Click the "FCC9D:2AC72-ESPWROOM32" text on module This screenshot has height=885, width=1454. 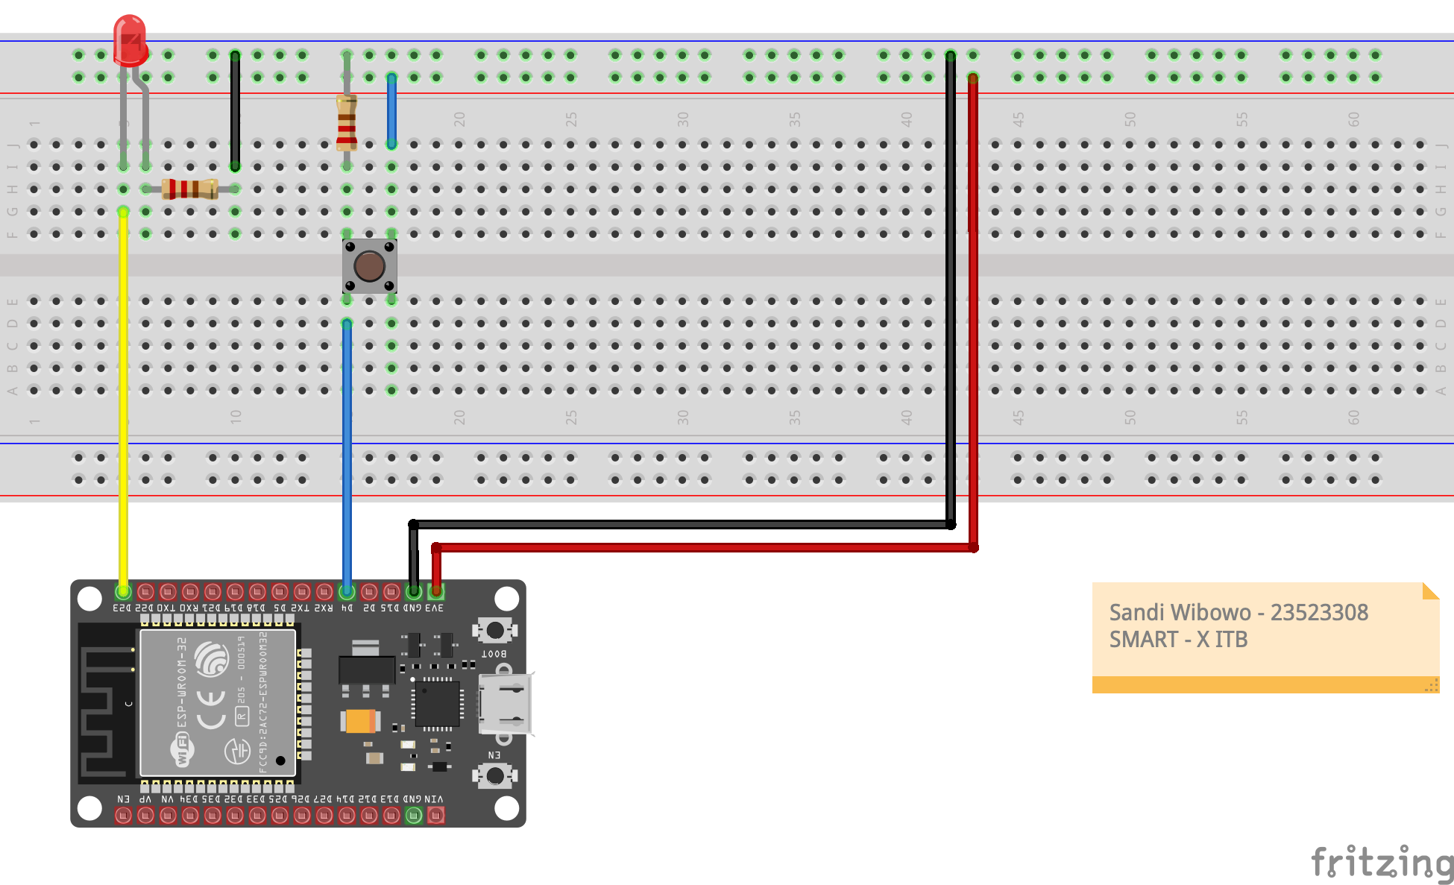click(x=262, y=702)
